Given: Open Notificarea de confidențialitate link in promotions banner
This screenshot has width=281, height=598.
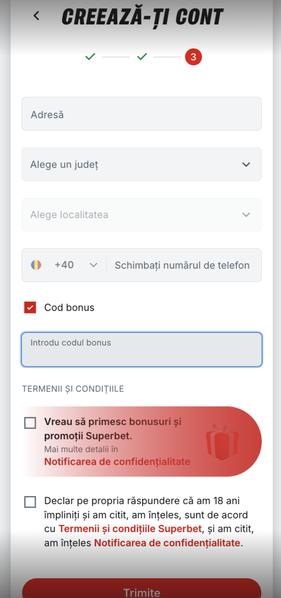Looking at the screenshot, I should click(117, 462).
